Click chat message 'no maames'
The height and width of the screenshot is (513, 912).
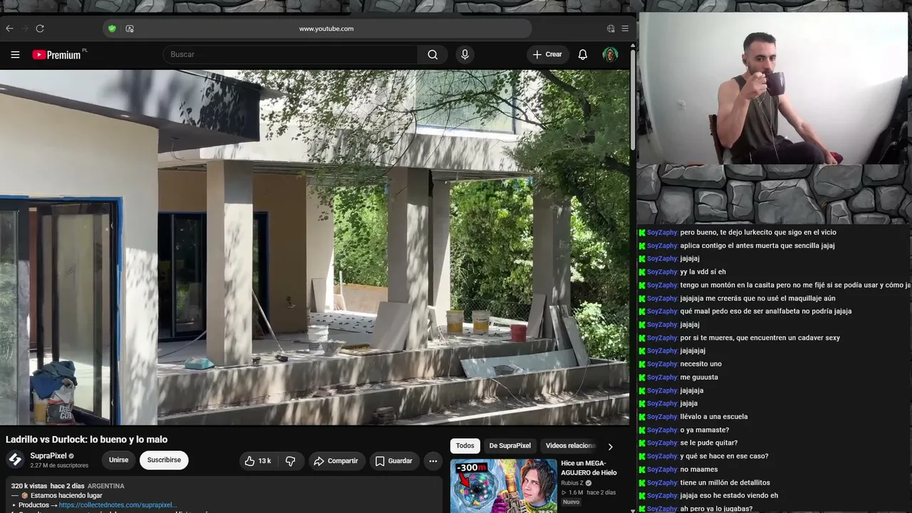pos(699,470)
